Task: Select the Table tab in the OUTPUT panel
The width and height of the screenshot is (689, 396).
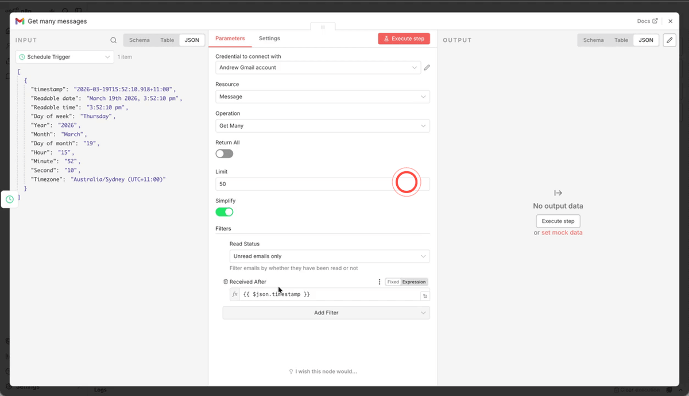Action: coord(621,40)
